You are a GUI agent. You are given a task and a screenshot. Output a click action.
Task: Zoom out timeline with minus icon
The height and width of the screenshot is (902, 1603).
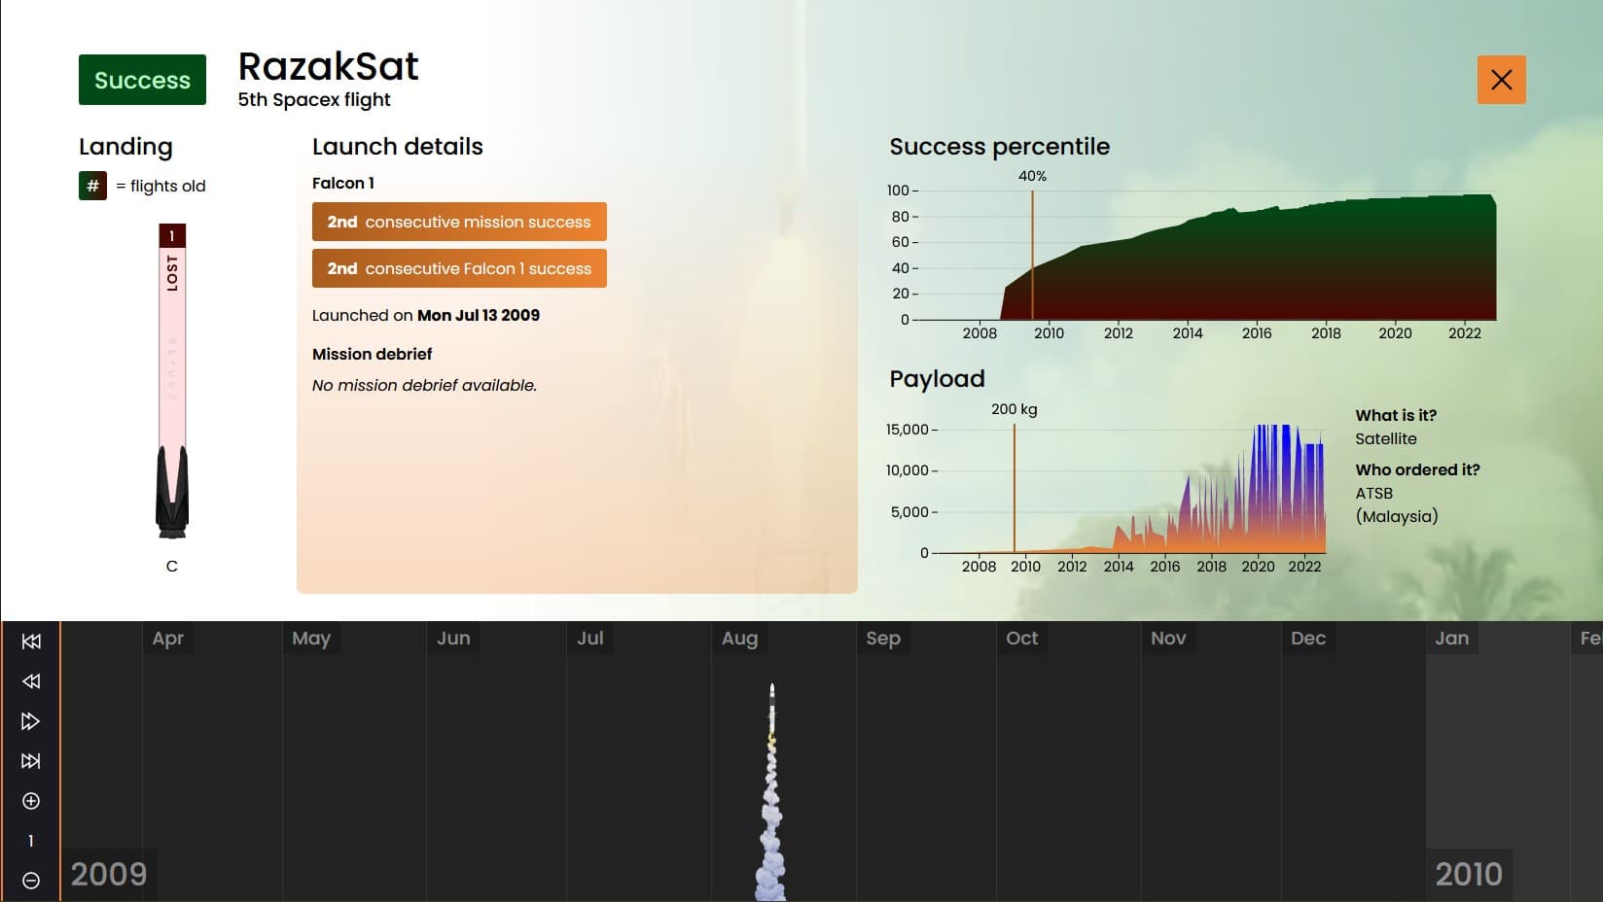pyautogui.click(x=31, y=881)
